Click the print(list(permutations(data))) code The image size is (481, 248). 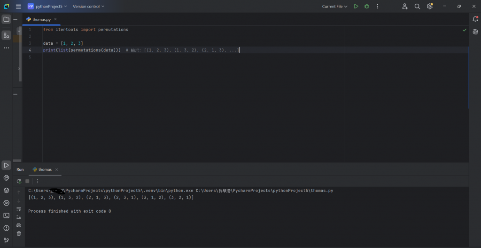tap(82, 50)
